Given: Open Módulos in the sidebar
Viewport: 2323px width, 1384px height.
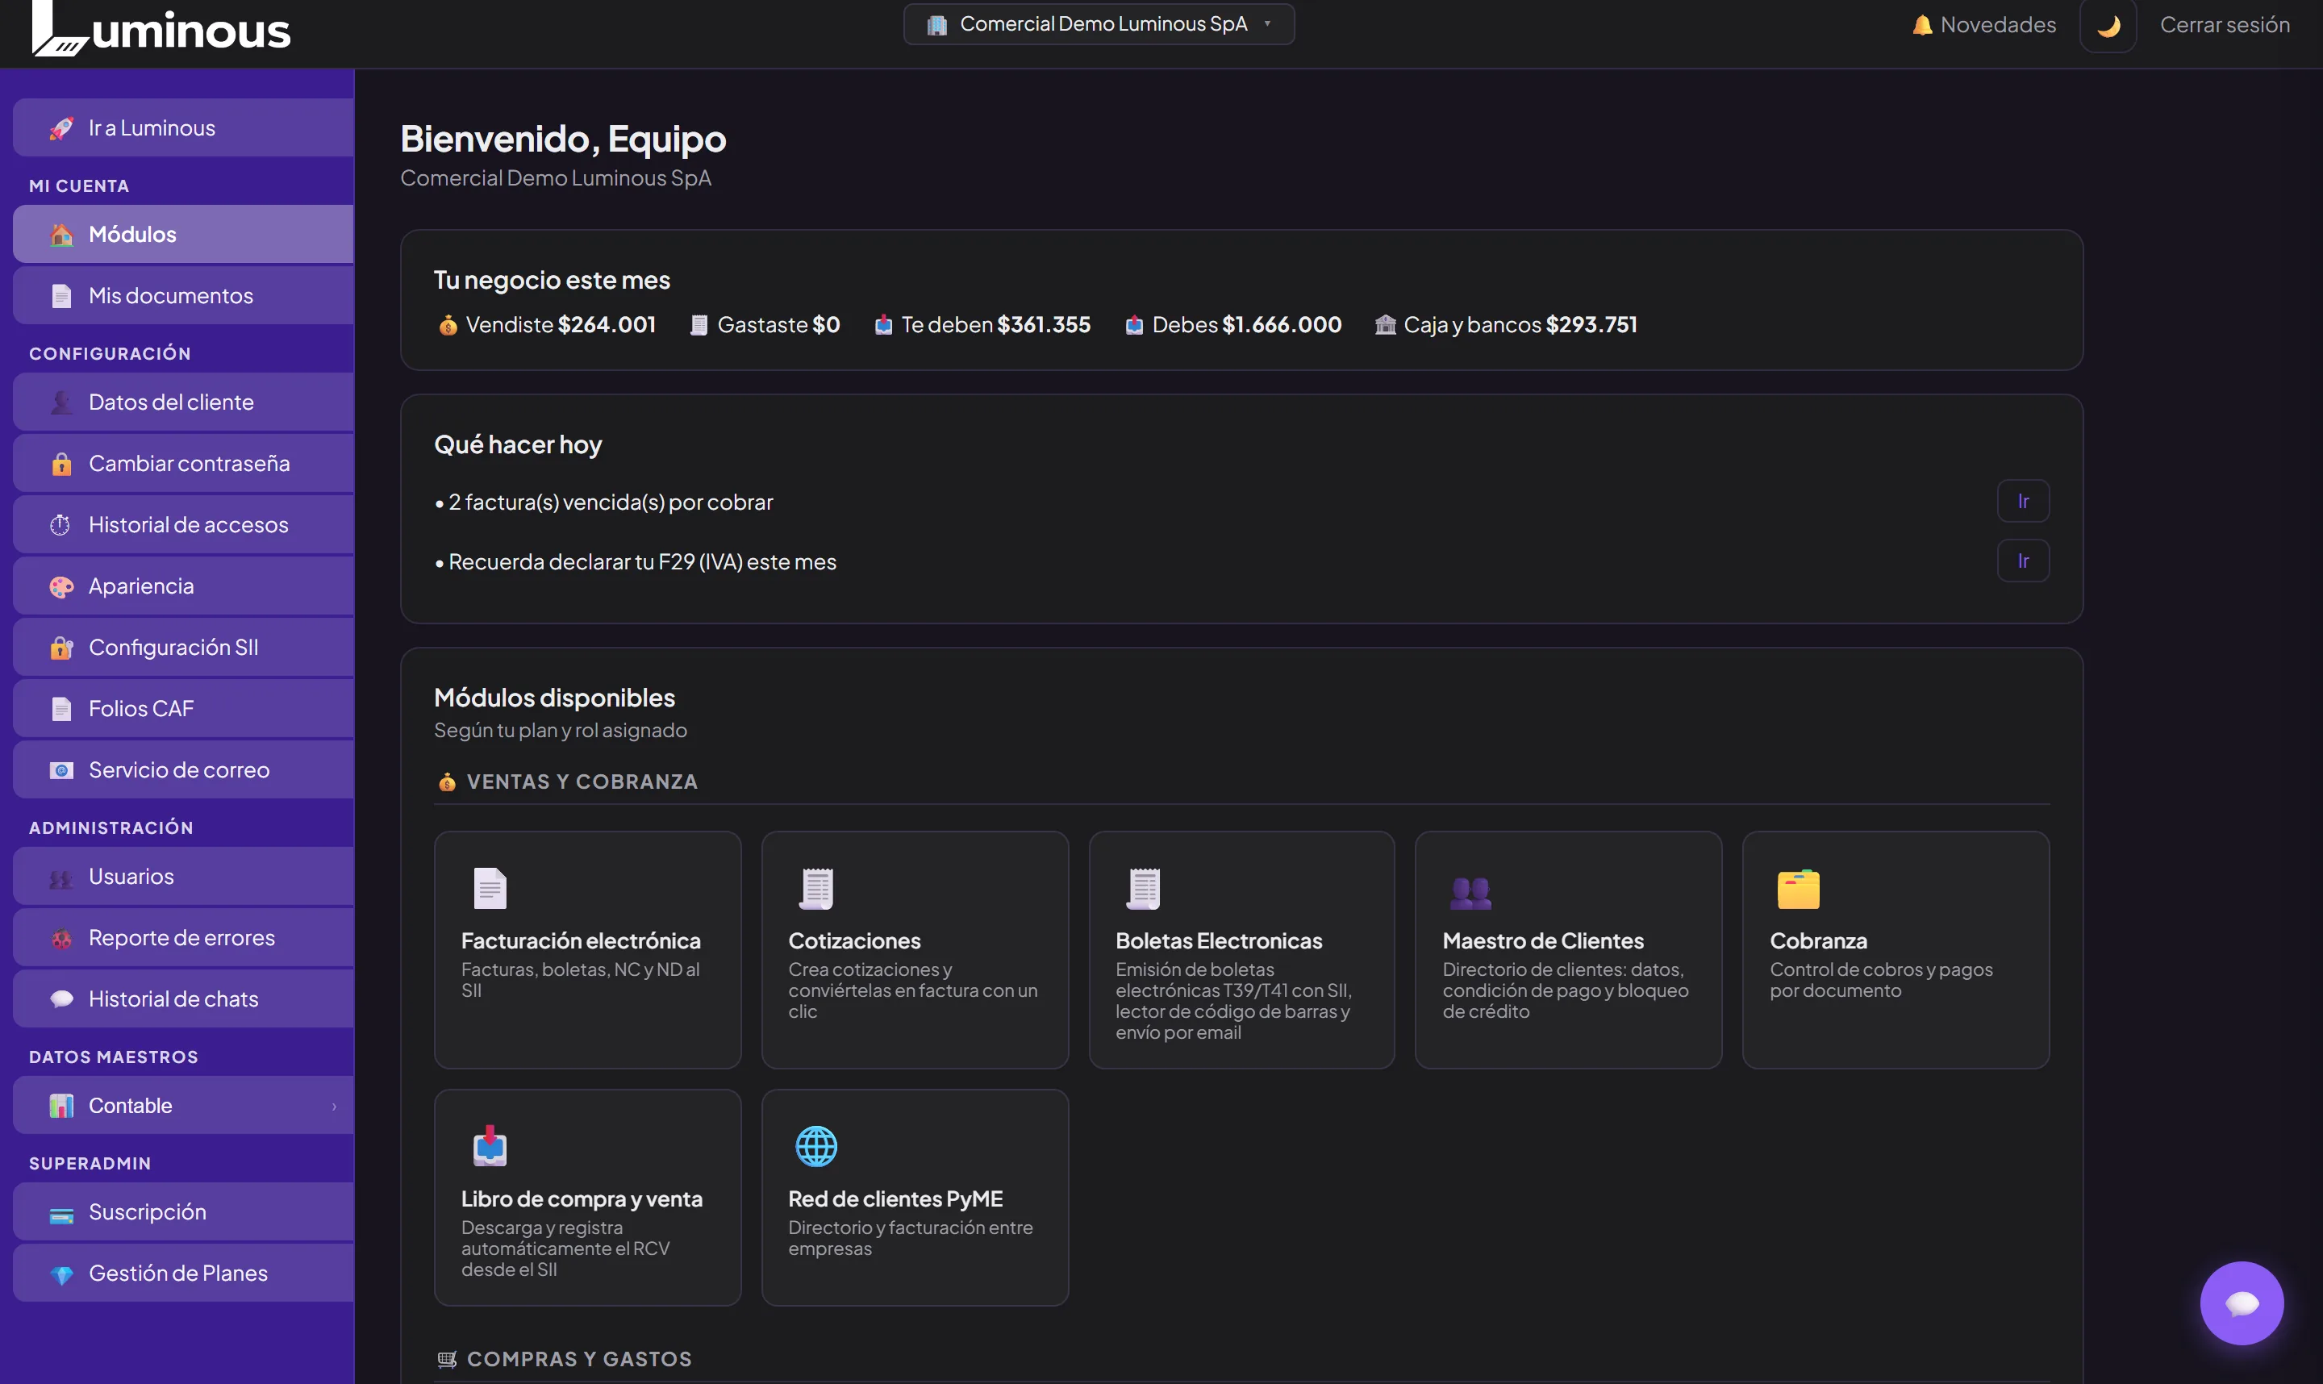Looking at the screenshot, I should tap(184, 234).
